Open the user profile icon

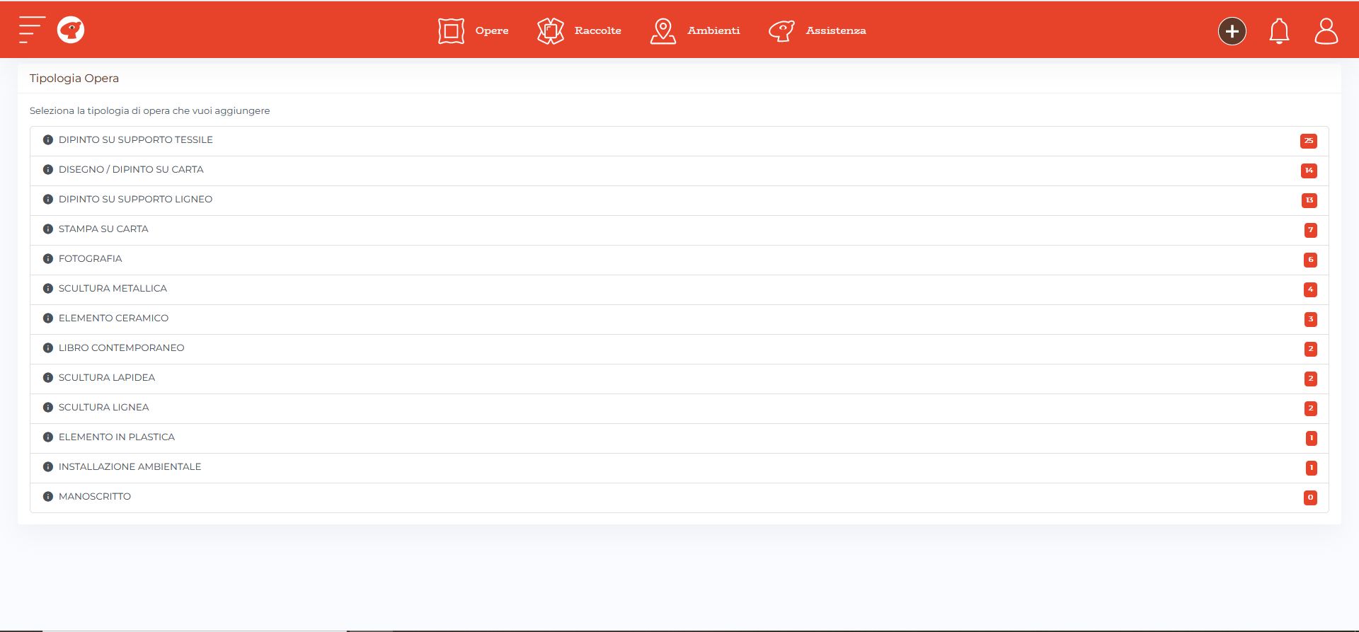(x=1326, y=31)
